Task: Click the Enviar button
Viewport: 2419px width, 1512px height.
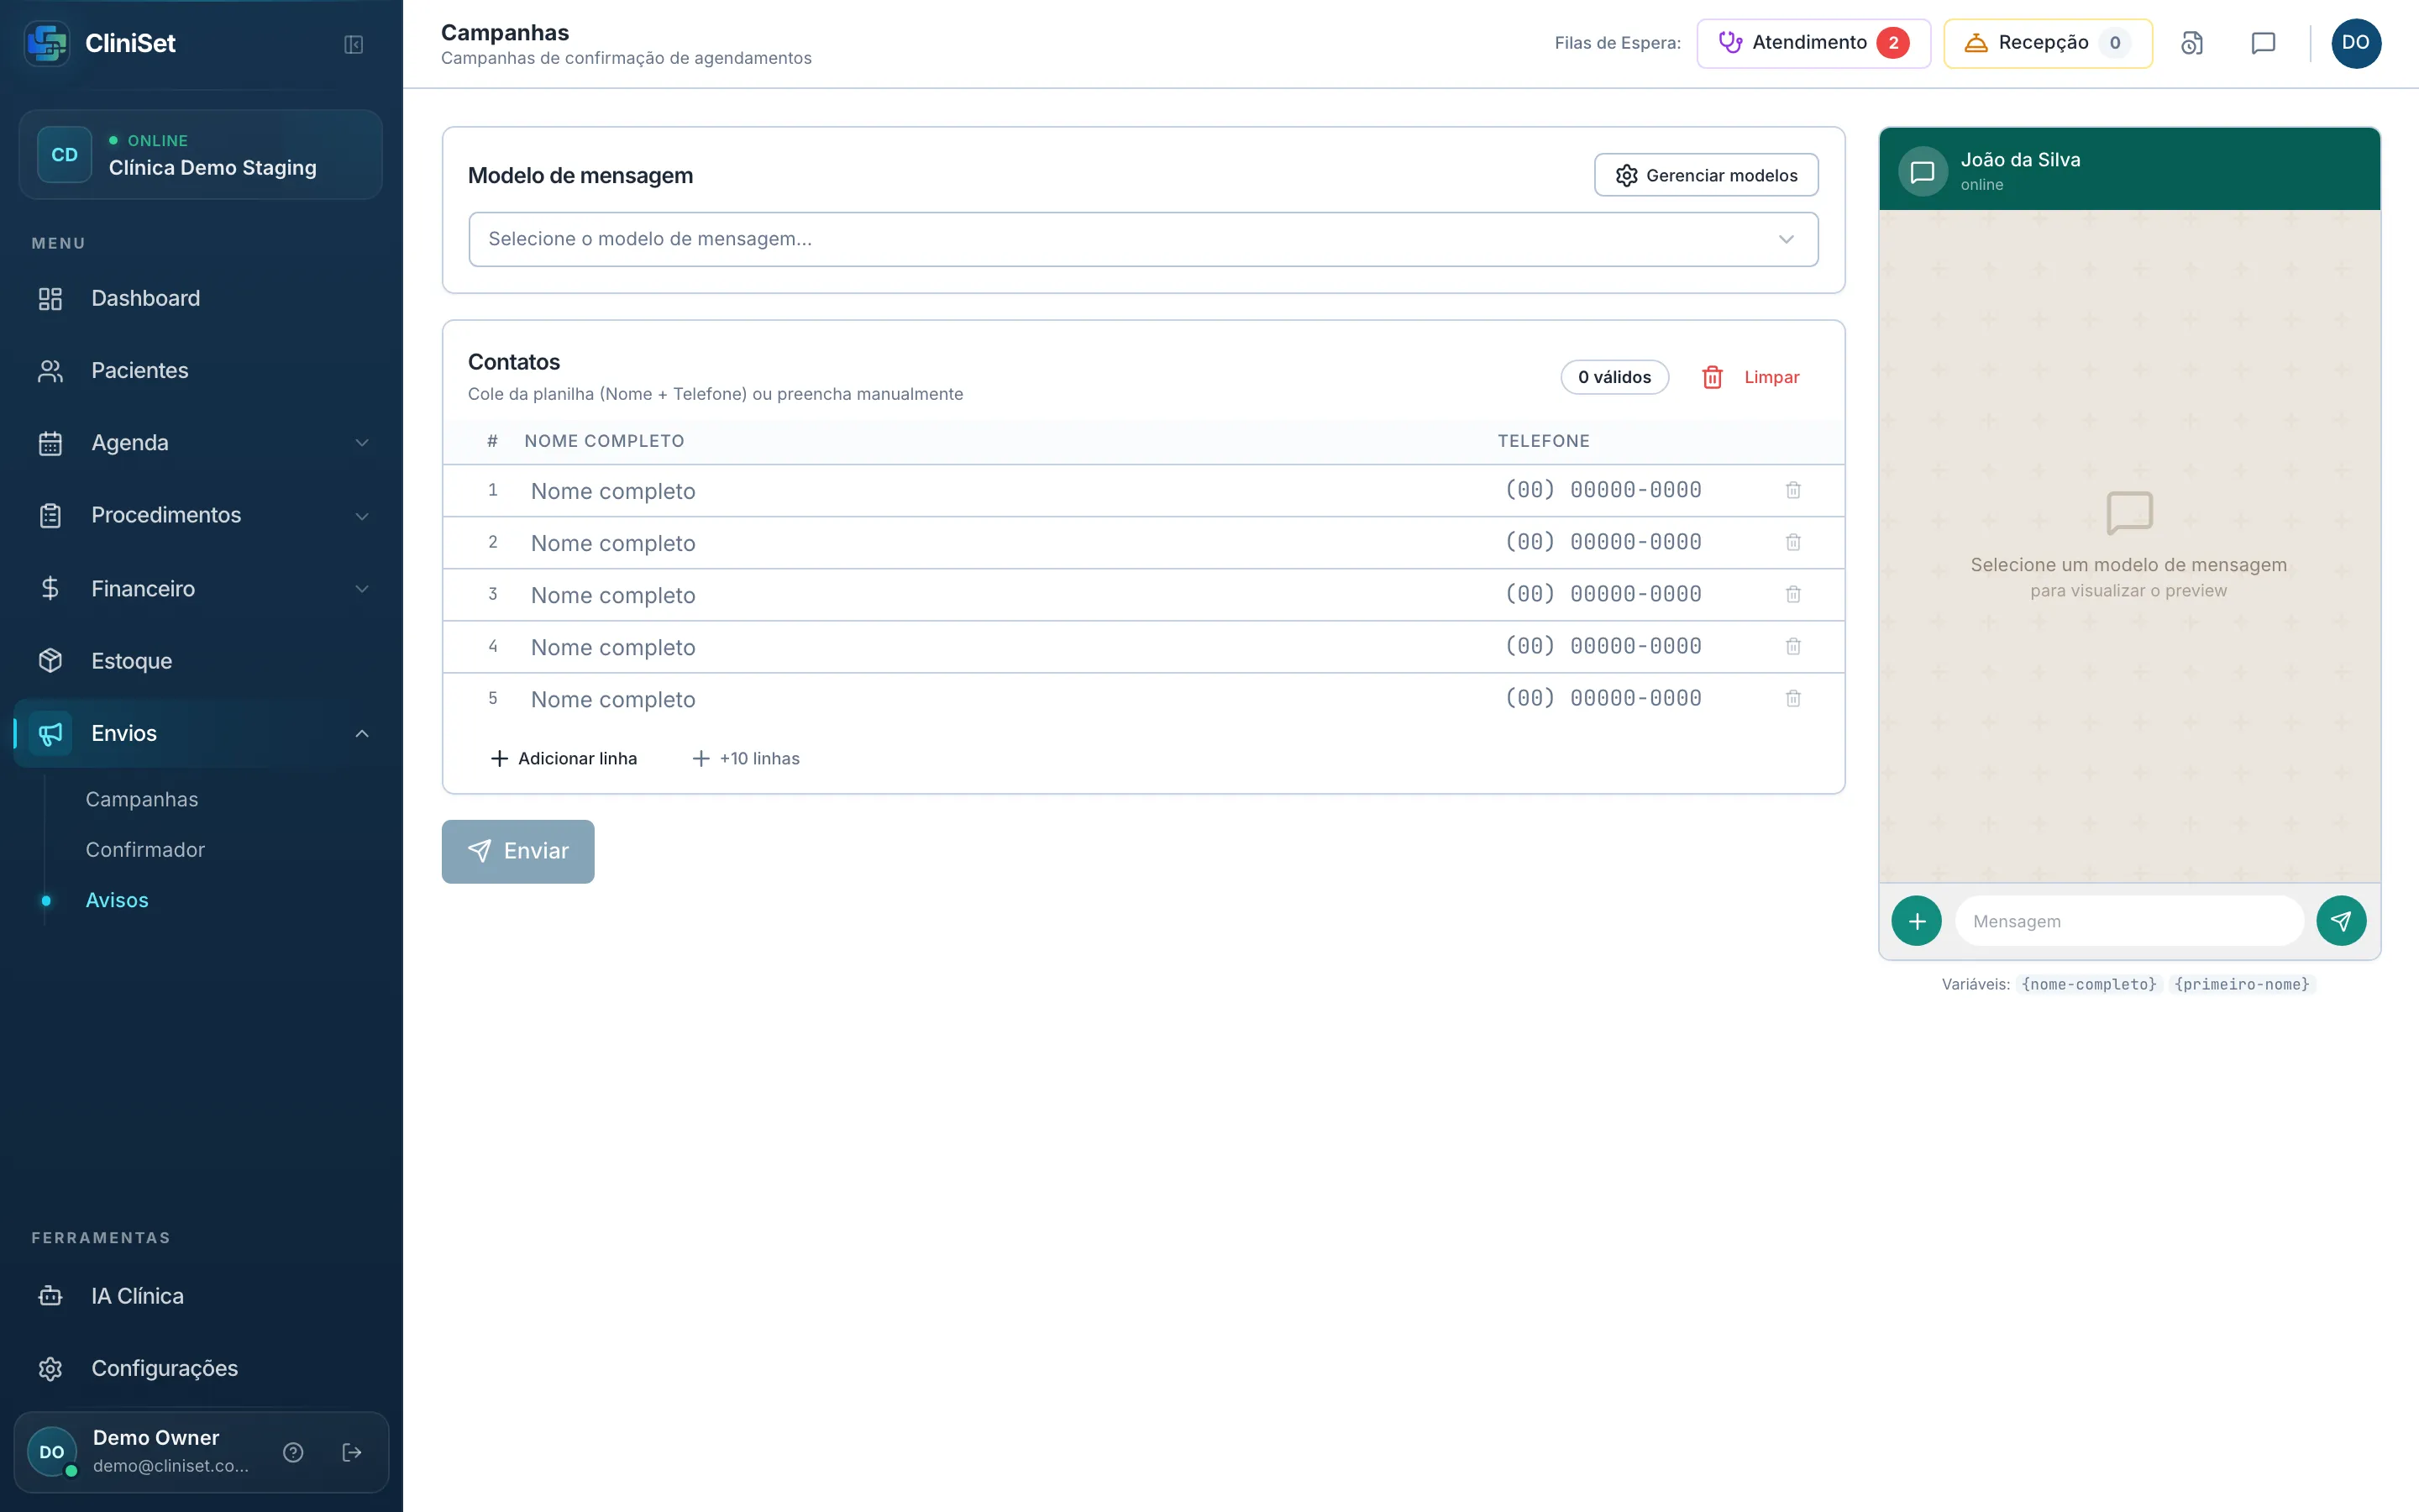Action: [517, 851]
